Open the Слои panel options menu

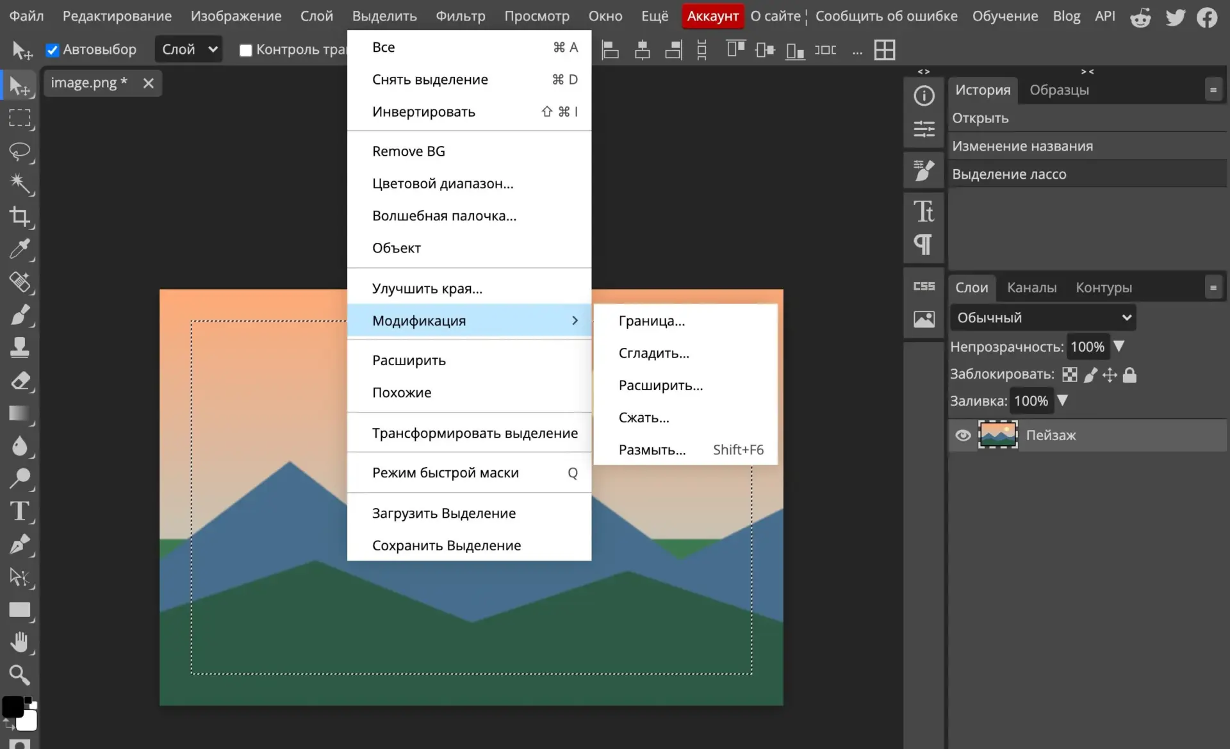pyautogui.click(x=1213, y=288)
